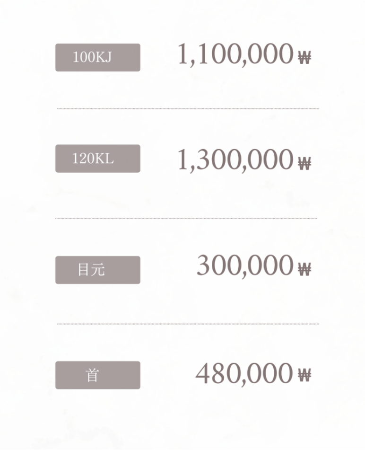
Task: Click the 目 character in the 目元 label
Action: point(84,270)
